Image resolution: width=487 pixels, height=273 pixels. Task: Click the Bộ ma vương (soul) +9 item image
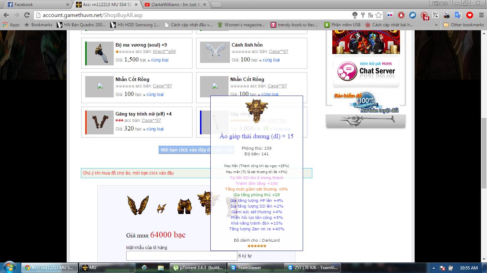[100, 53]
